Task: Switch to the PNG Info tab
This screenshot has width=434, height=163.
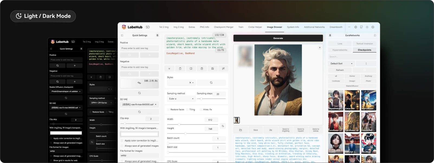Action: (204, 27)
